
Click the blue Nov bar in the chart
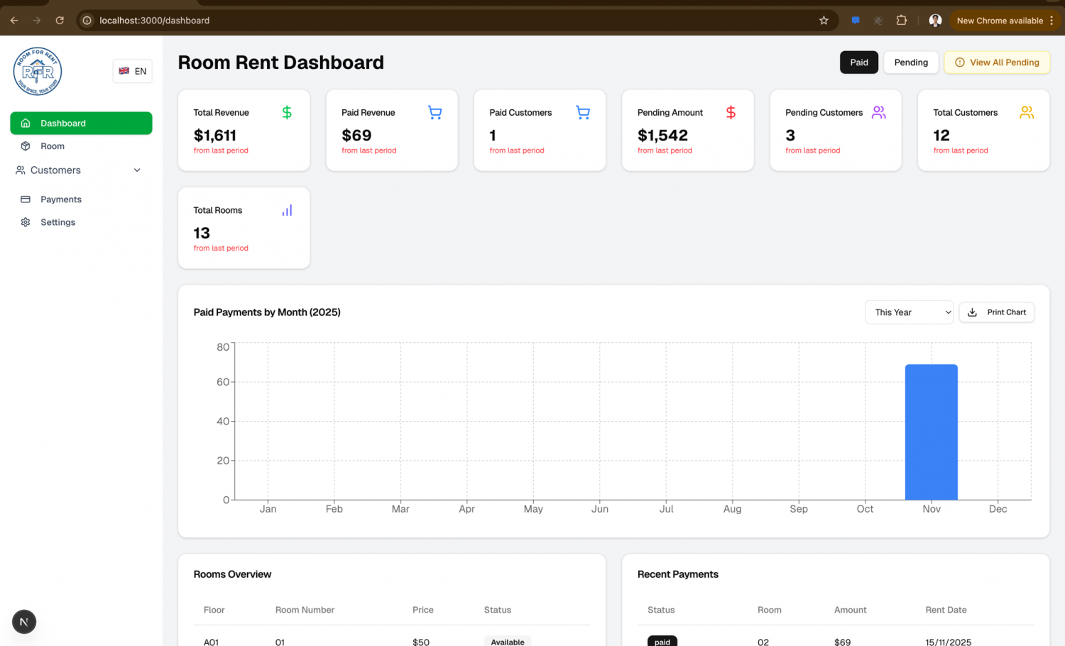[x=931, y=432]
